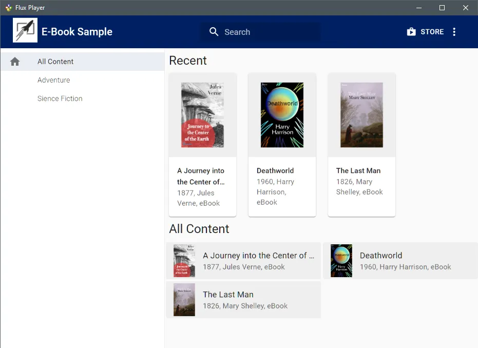Image resolution: width=478 pixels, height=348 pixels.
Task: Open the STORE button label
Action: coord(432,32)
